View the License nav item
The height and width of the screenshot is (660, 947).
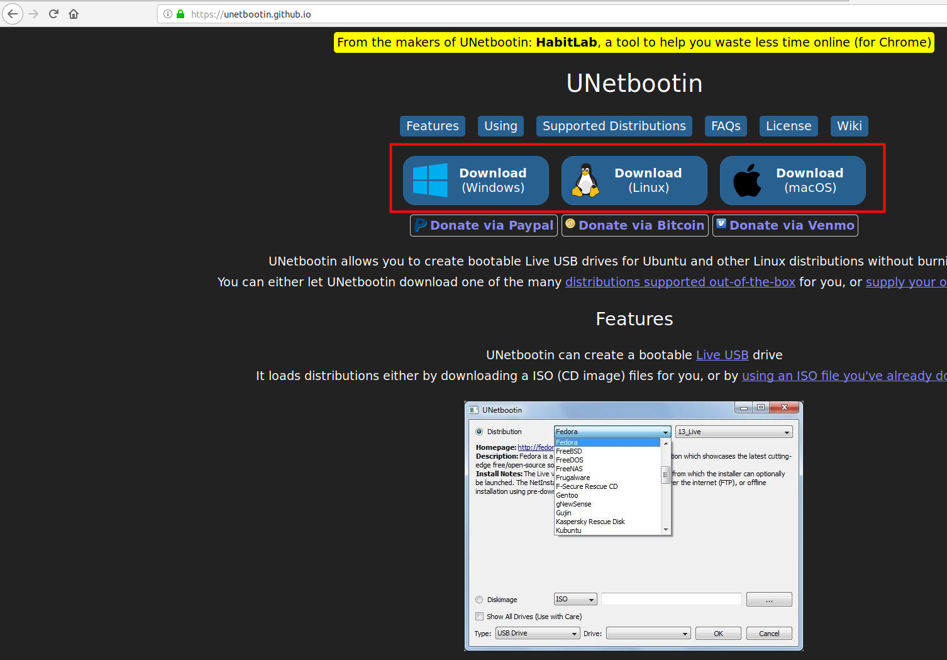click(x=789, y=126)
